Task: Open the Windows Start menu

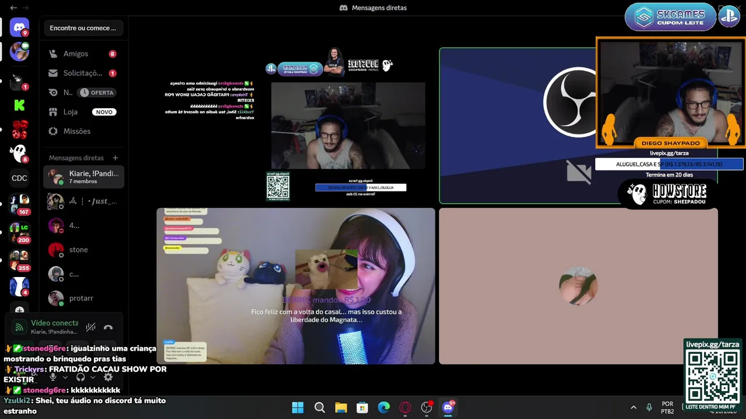Action: tap(298, 407)
